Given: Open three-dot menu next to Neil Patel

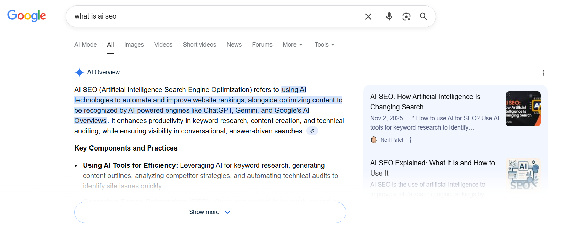Looking at the screenshot, I should click(x=410, y=140).
